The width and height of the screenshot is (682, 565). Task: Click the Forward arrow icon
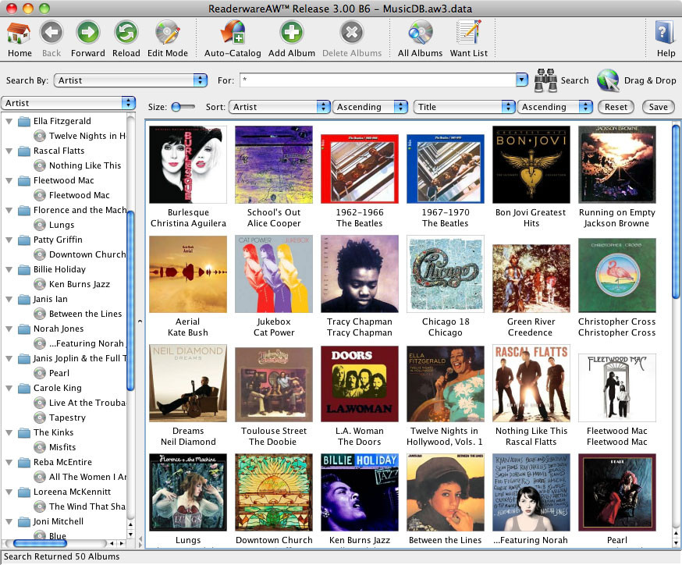tap(88, 33)
